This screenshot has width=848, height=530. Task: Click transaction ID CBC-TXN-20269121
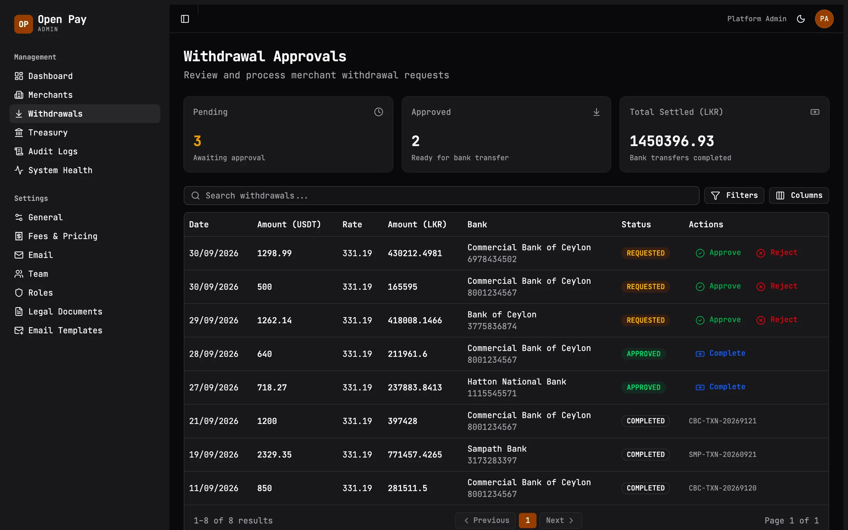tap(722, 421)
